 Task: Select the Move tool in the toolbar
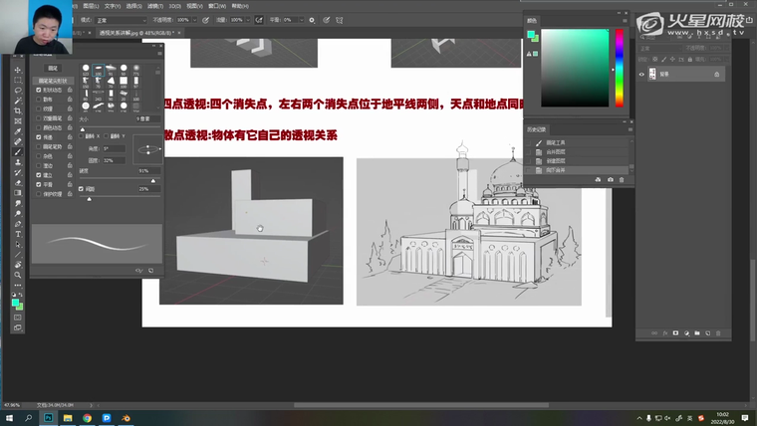pos(18,70)
